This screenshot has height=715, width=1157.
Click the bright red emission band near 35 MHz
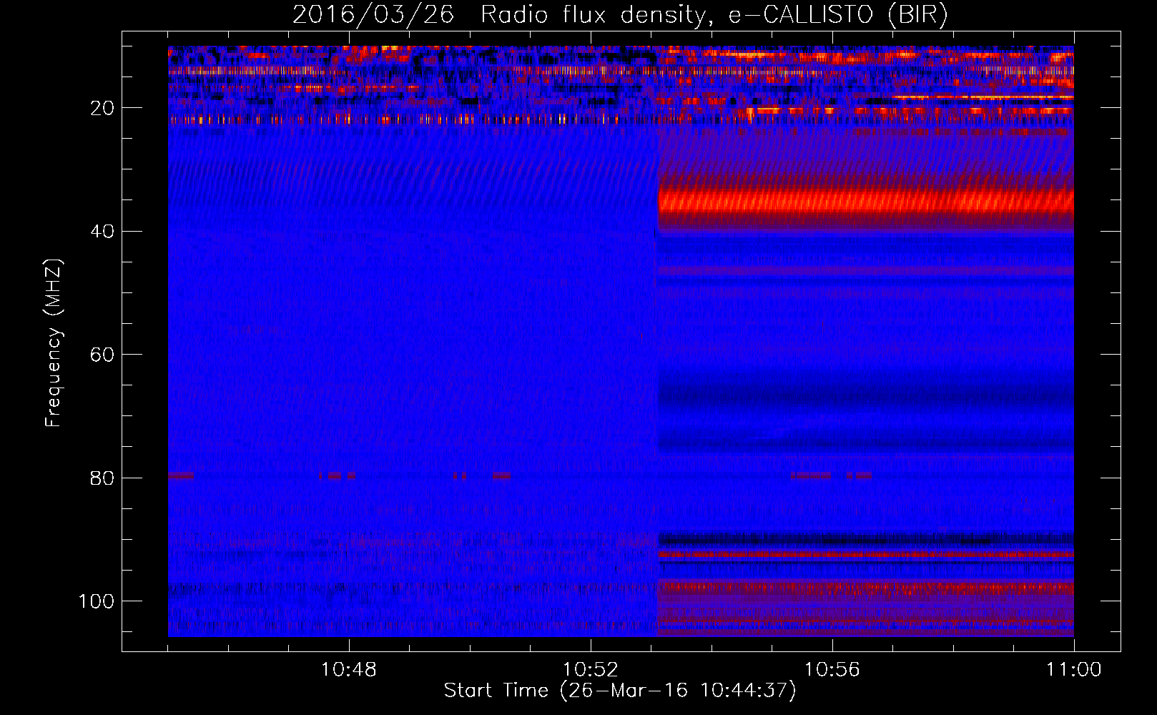865,202
